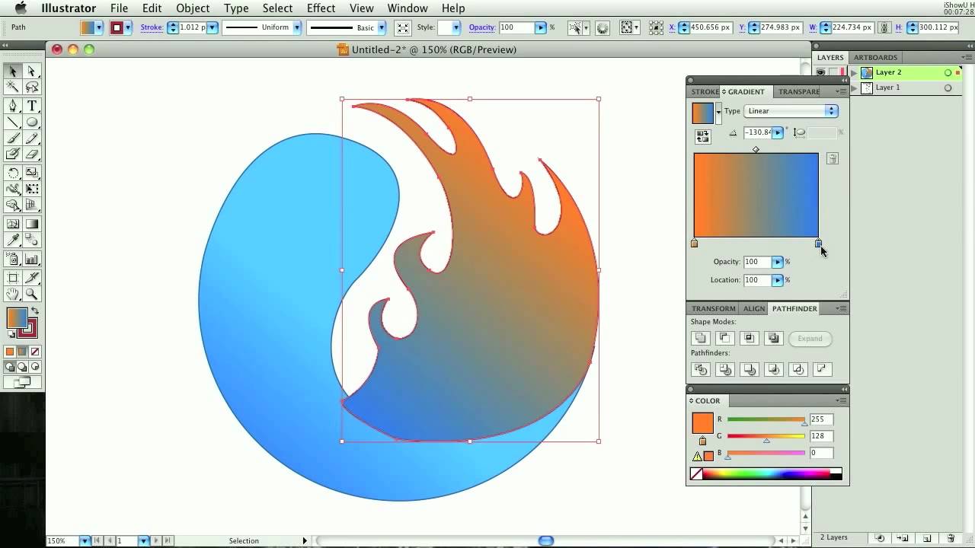
Task: Select the Direct Selection (white arrow) tool
Action: (x=32, y=71)
